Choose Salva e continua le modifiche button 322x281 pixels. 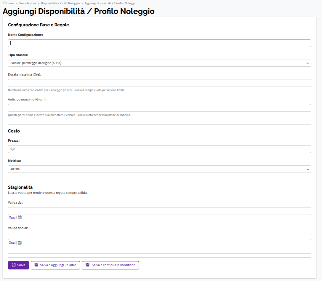tap(110, 265)
